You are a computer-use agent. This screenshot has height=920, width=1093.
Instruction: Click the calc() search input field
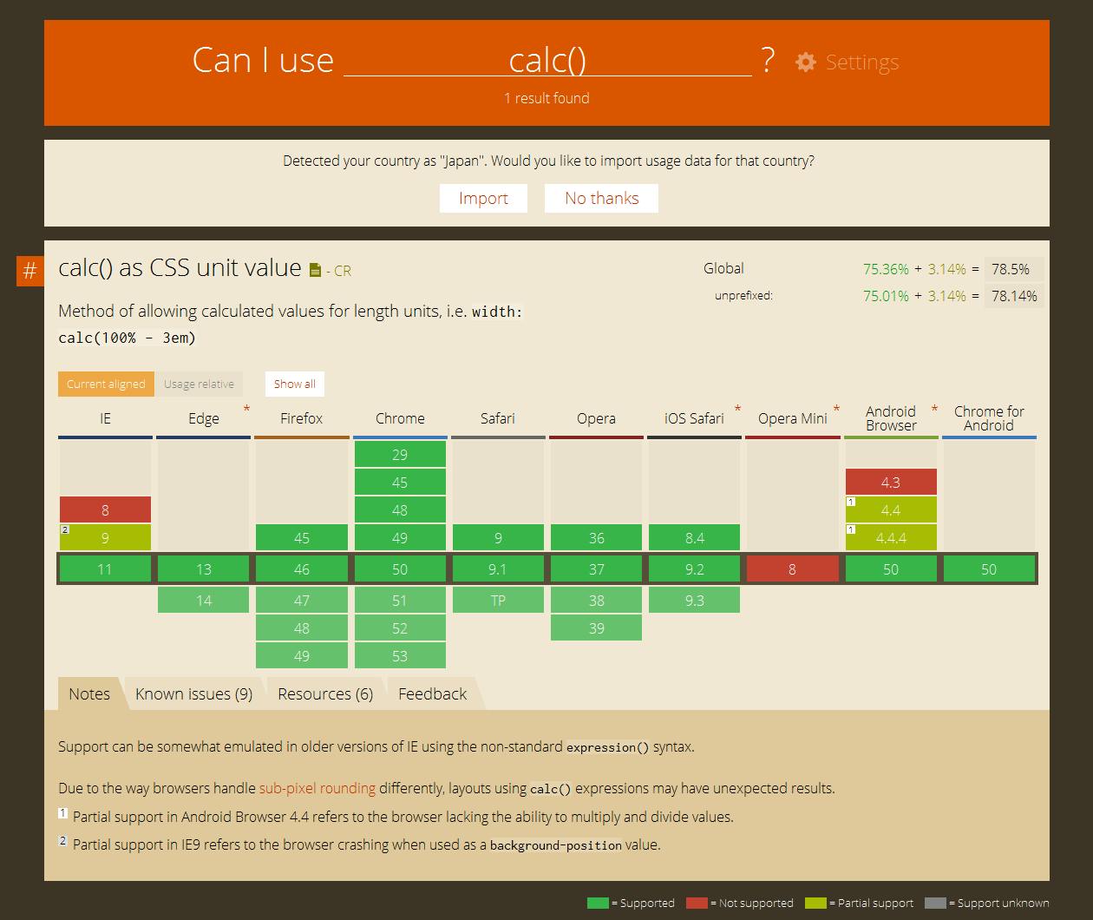547,61
